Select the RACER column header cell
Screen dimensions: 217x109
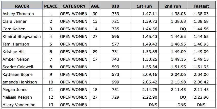click(22, 5)
